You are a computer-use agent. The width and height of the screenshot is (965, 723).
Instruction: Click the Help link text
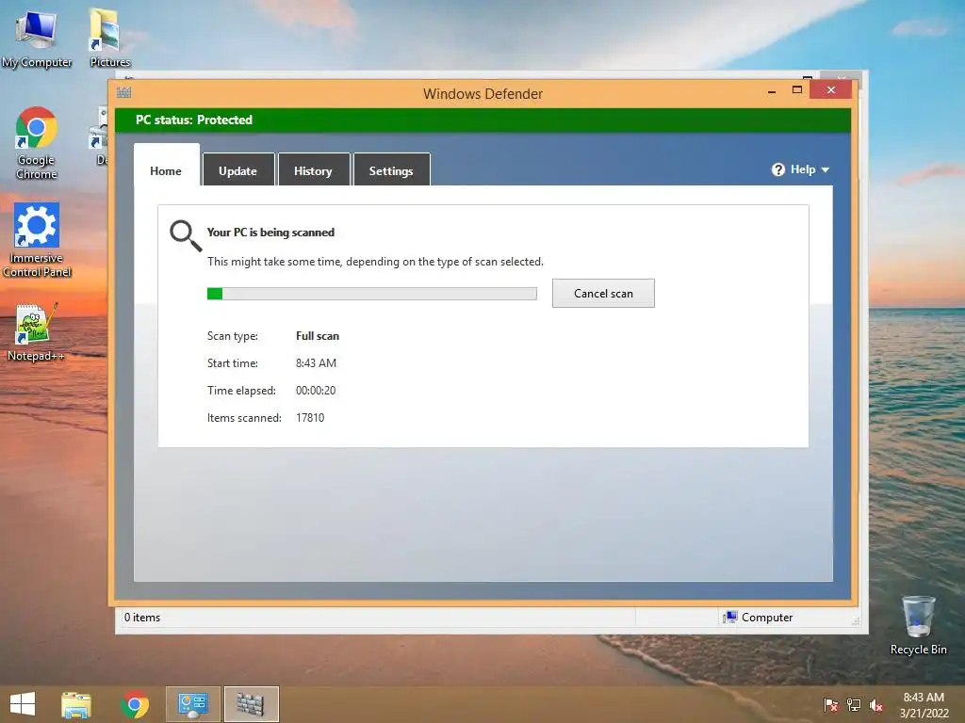click(x=803, y=169)
